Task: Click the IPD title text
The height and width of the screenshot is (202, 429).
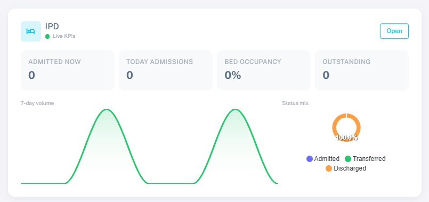Action: click(x=52, y=26)
